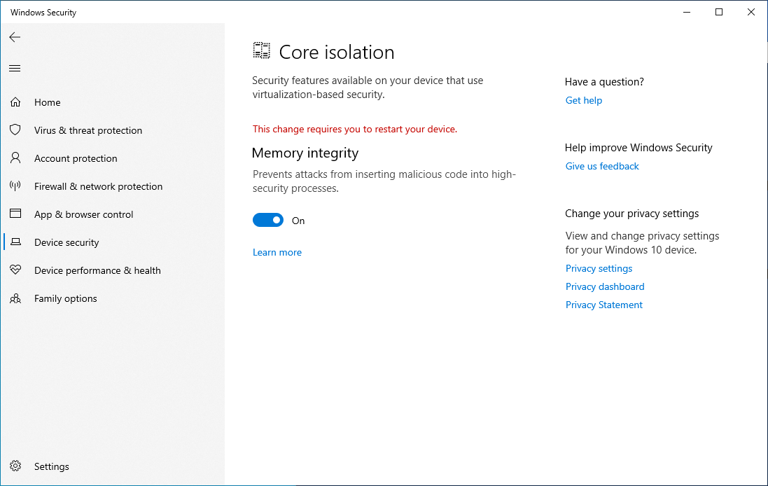The width and height of the screenshot is (768, 486).
Task: Open the Privacy Statement link
Action: pyautogui.click(x=604, y=305)
